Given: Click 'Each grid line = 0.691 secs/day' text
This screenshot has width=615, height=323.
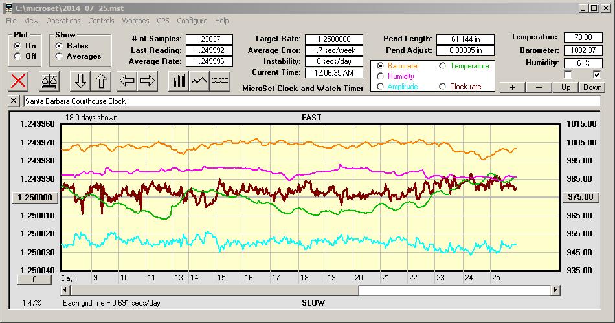Looking at the screenshot, I should point(111,302).
